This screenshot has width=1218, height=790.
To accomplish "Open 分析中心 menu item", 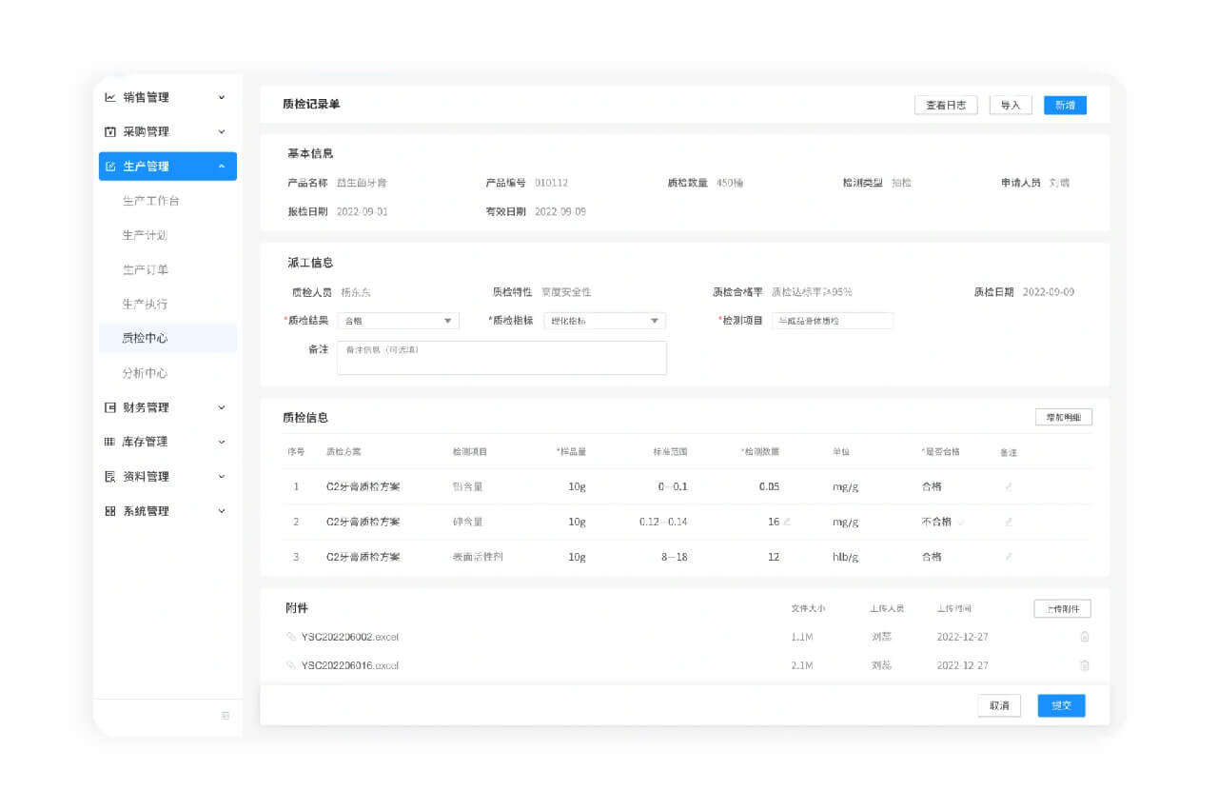I will [145, 373].
